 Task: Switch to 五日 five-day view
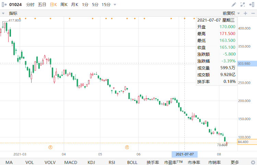point(42,4)
